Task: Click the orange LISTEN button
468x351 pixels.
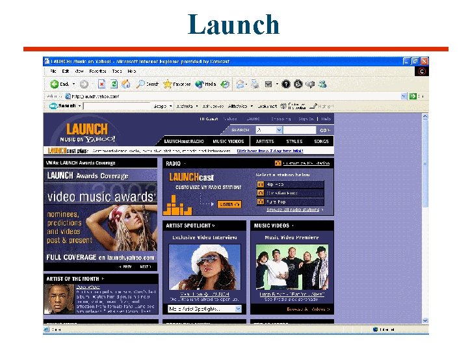Action: point(229,204)
